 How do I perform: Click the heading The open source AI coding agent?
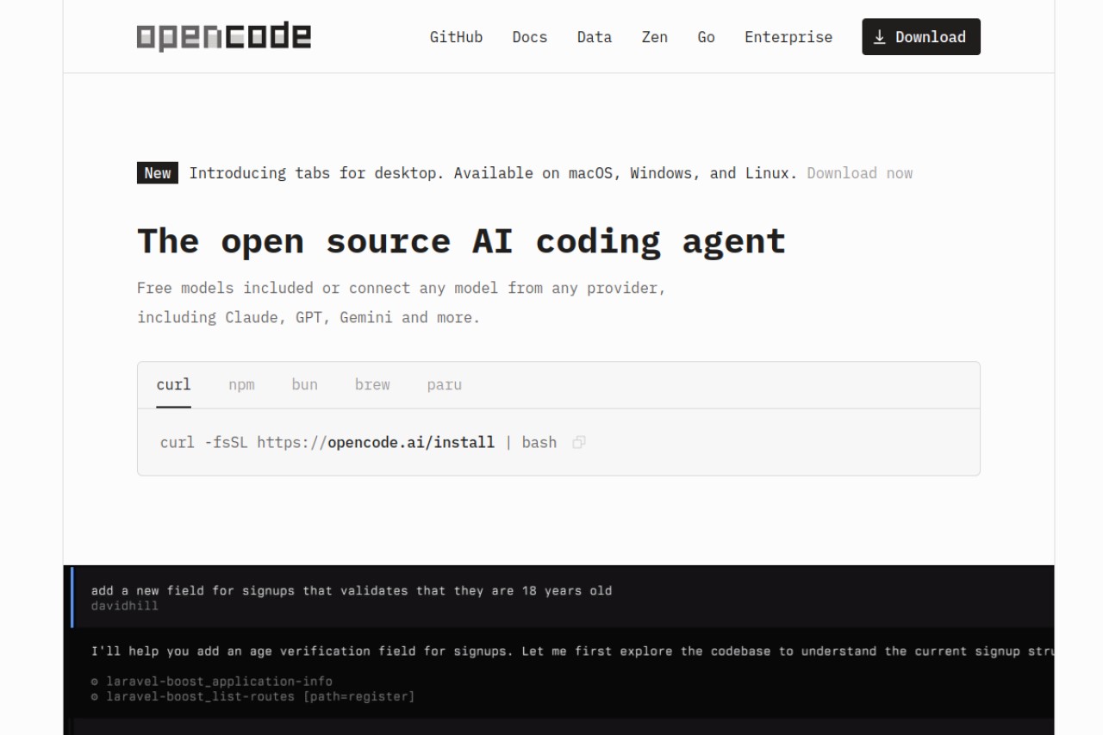(x=461, y=240)
